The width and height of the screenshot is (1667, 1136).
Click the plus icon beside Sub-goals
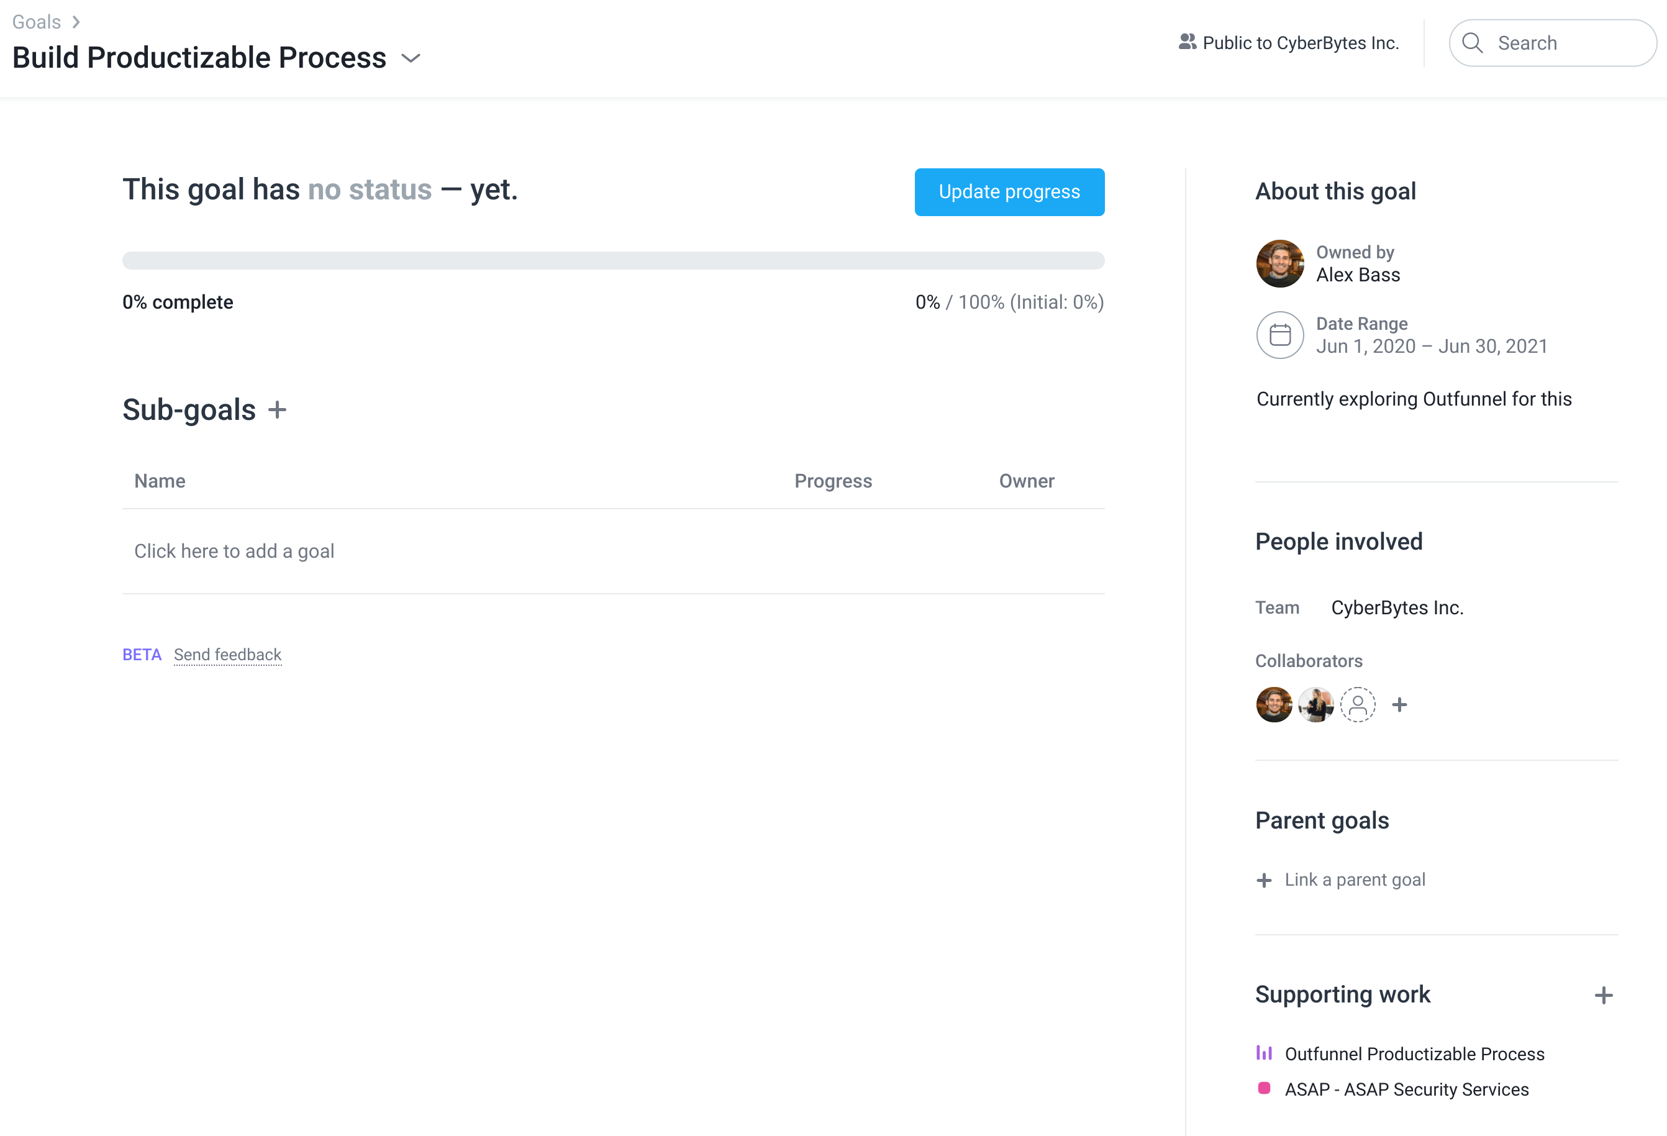tap(277, 410)
